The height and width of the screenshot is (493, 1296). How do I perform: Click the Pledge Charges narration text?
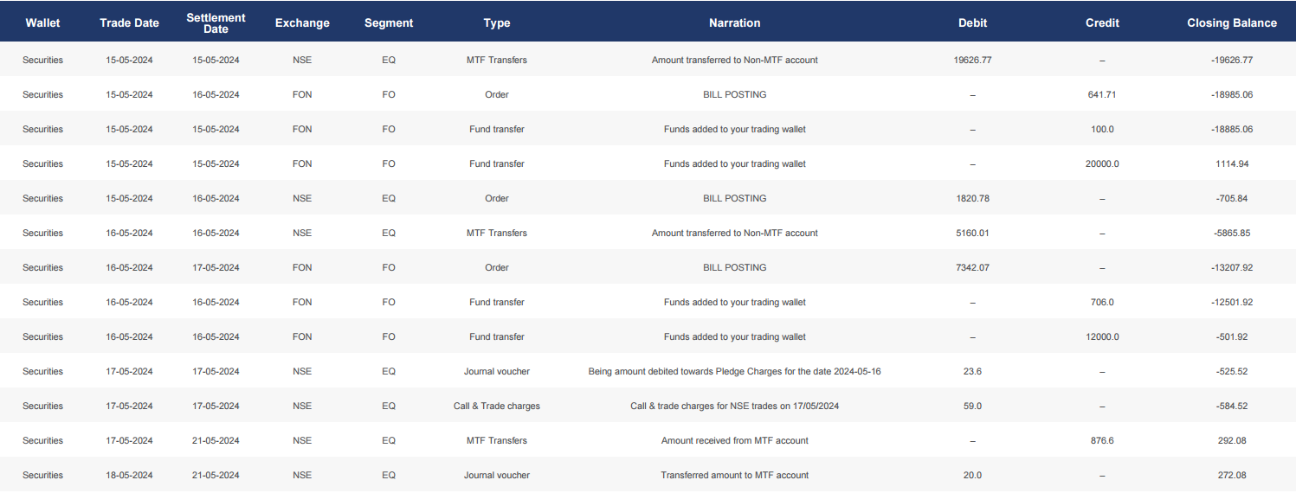(x=734, y=372)
